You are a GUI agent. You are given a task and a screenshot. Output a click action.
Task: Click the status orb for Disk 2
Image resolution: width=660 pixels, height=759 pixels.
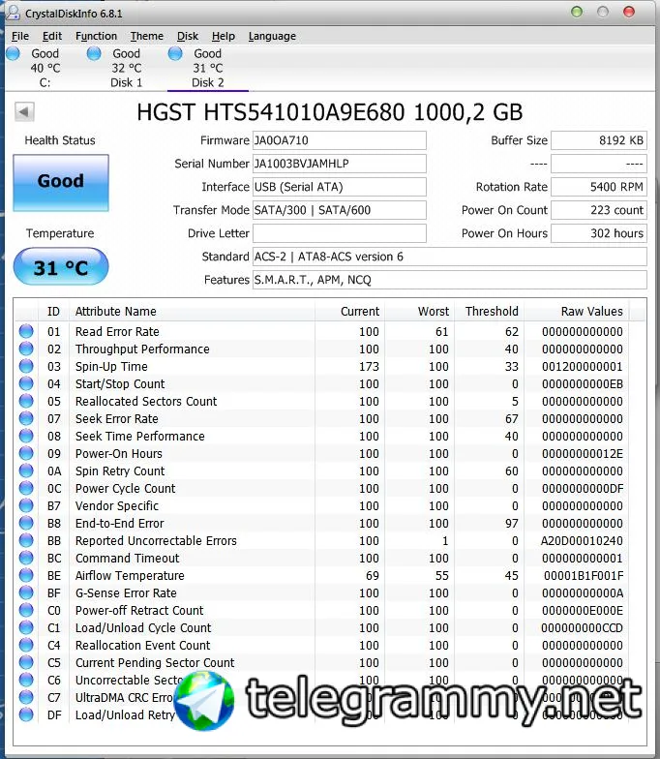(175, 53)
